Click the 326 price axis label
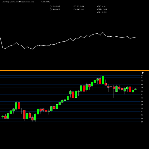Screen dimensions: 149x149 (x=142, y=122)
